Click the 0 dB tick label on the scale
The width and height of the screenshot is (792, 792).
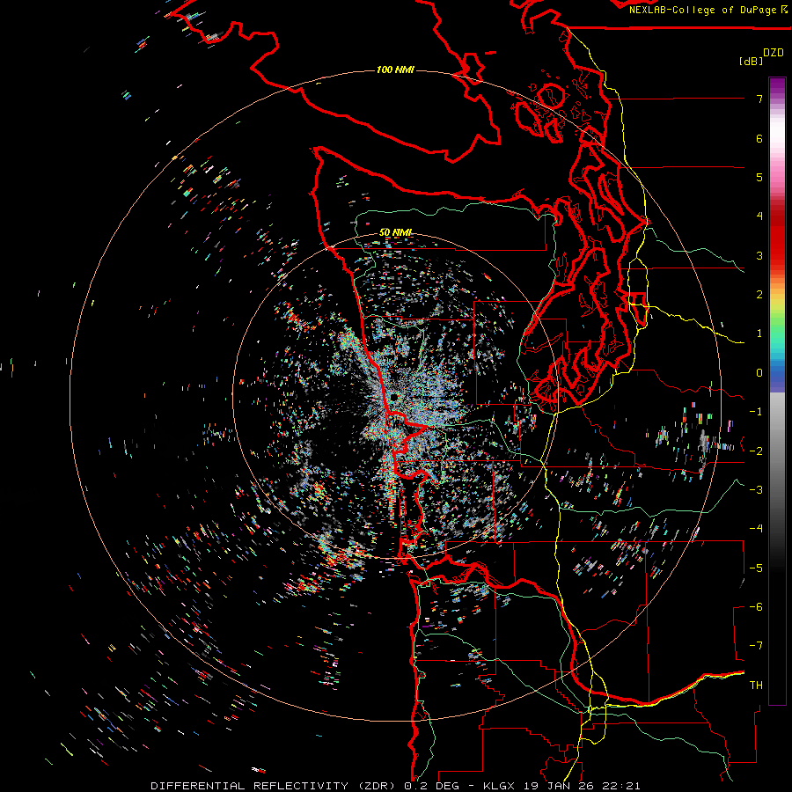(x=759, y=373)
